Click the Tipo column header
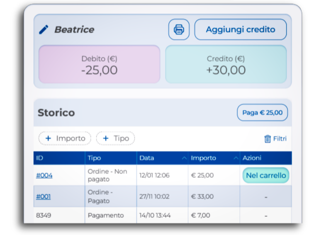The image size is (314, 235). point(95,158)
